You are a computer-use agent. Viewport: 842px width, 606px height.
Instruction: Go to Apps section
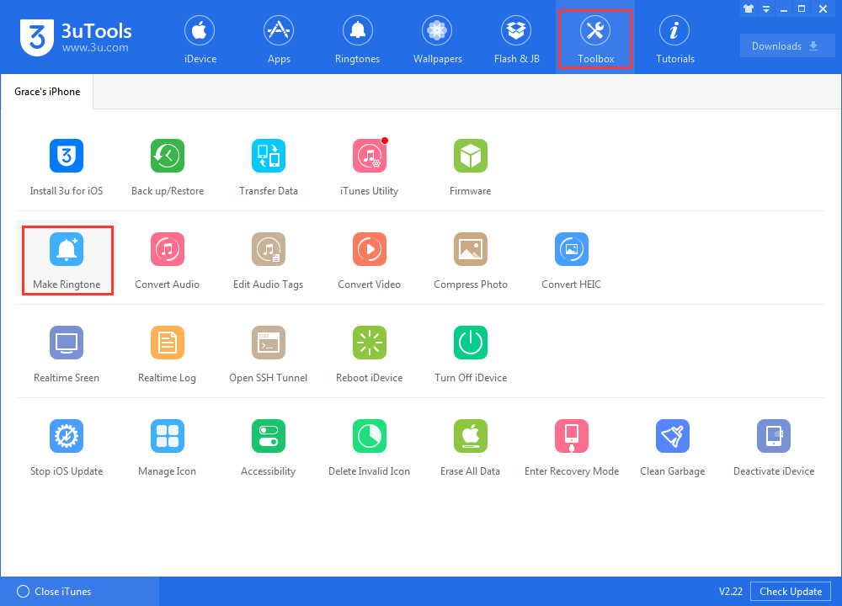[x=279, y=40]
